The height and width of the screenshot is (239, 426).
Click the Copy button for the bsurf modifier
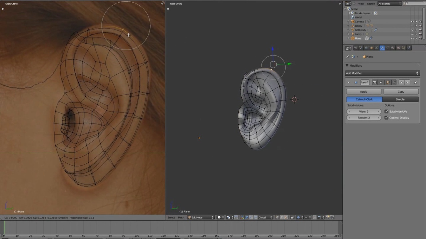(401, 92)
